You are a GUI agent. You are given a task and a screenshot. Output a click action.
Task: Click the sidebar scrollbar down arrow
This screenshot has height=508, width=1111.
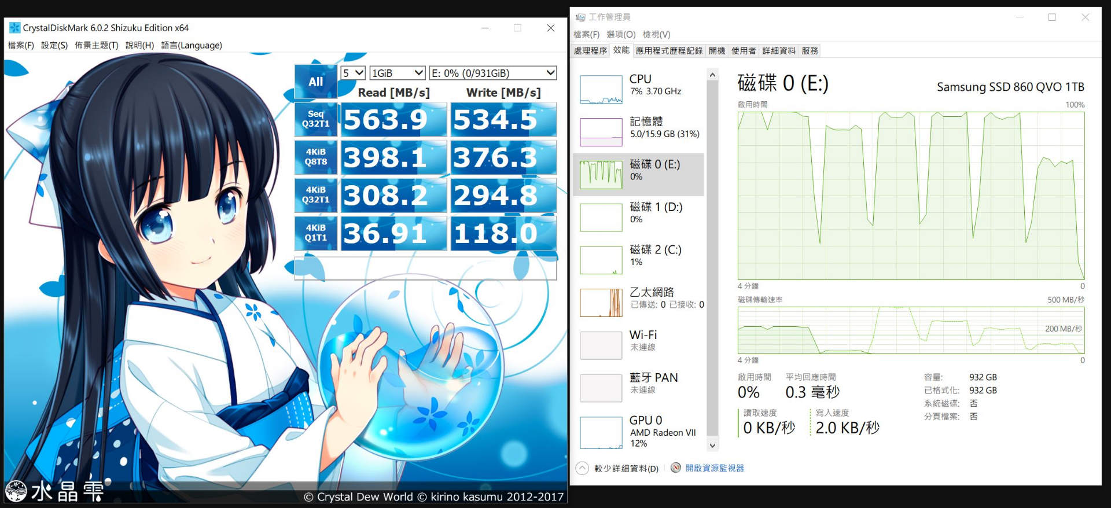pos(712,446)
